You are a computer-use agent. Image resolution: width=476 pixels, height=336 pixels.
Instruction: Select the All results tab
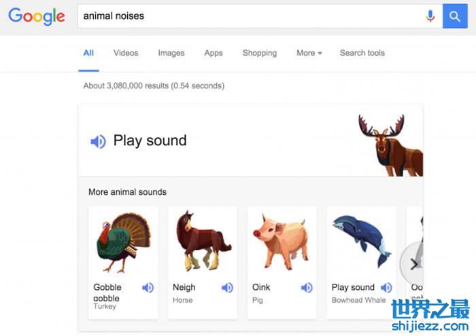88,53
